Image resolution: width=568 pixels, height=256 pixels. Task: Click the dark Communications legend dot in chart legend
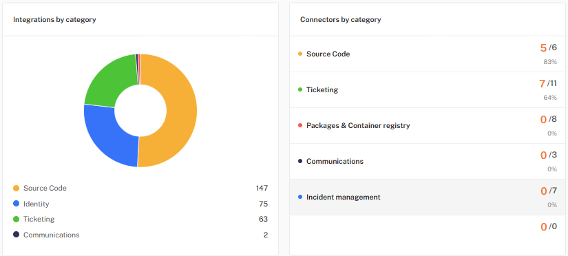pyautogui.click(x=16, y=235)
